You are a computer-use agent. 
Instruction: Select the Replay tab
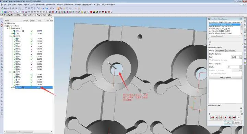[x=212, y=50]
